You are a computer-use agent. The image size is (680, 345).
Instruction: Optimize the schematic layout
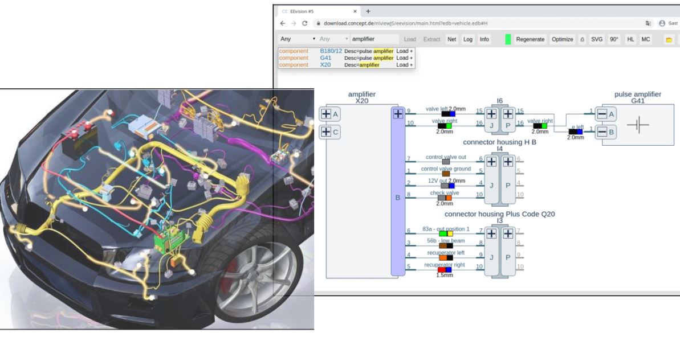pyautogui.click(x=563, y=39)
